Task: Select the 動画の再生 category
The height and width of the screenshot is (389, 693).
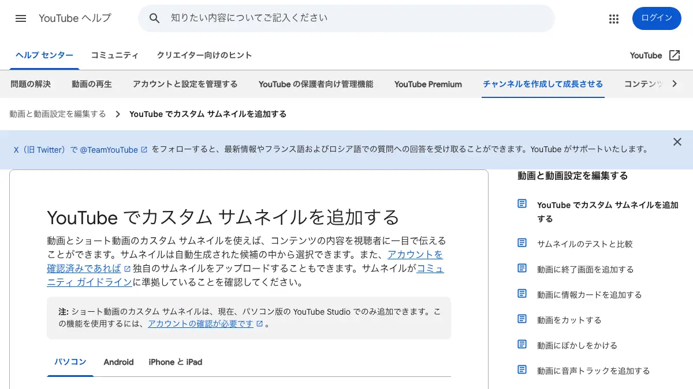Action: click(92, 84)
